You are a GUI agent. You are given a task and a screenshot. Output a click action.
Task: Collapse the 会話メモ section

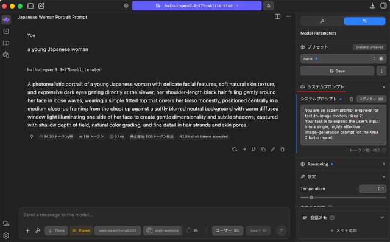click(382, 218)
